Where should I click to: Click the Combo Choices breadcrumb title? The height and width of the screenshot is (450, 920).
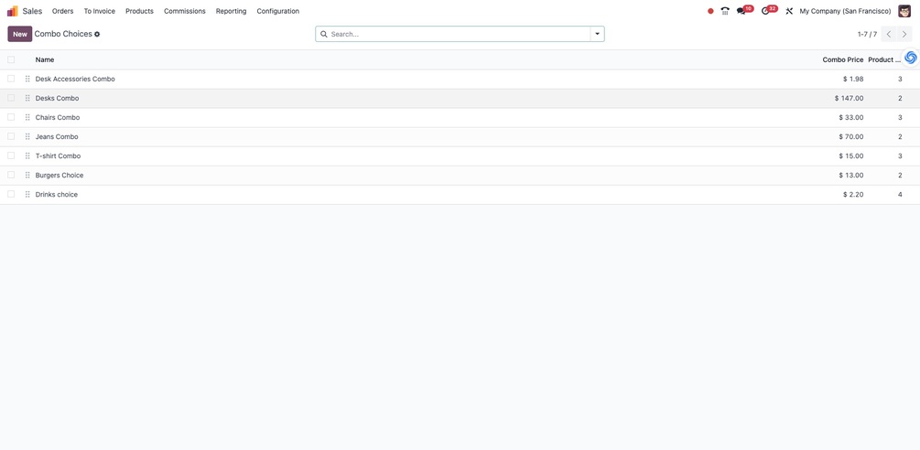point(63,34)
